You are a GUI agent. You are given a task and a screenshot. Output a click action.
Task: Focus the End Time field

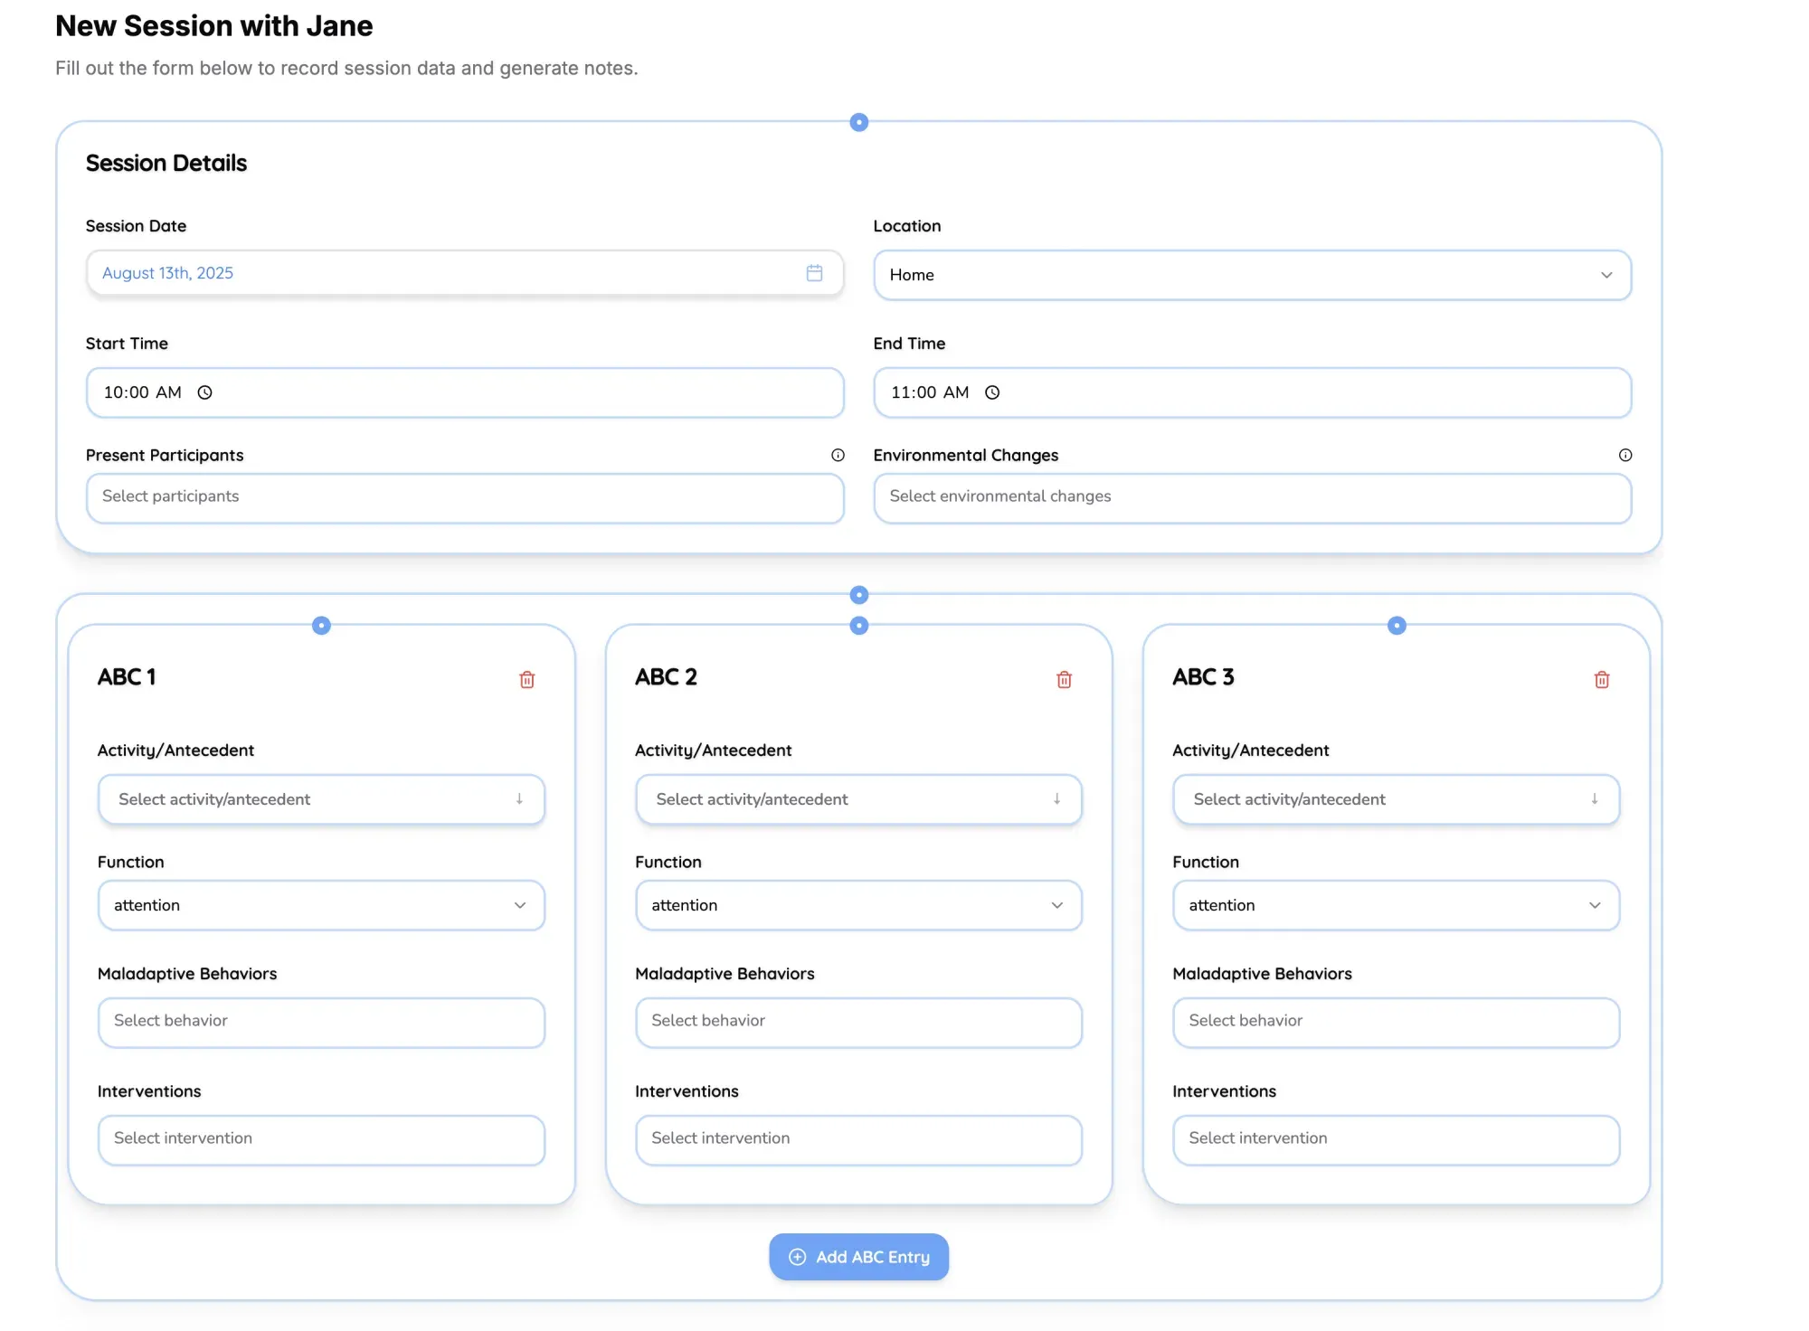pos(1253,392)
